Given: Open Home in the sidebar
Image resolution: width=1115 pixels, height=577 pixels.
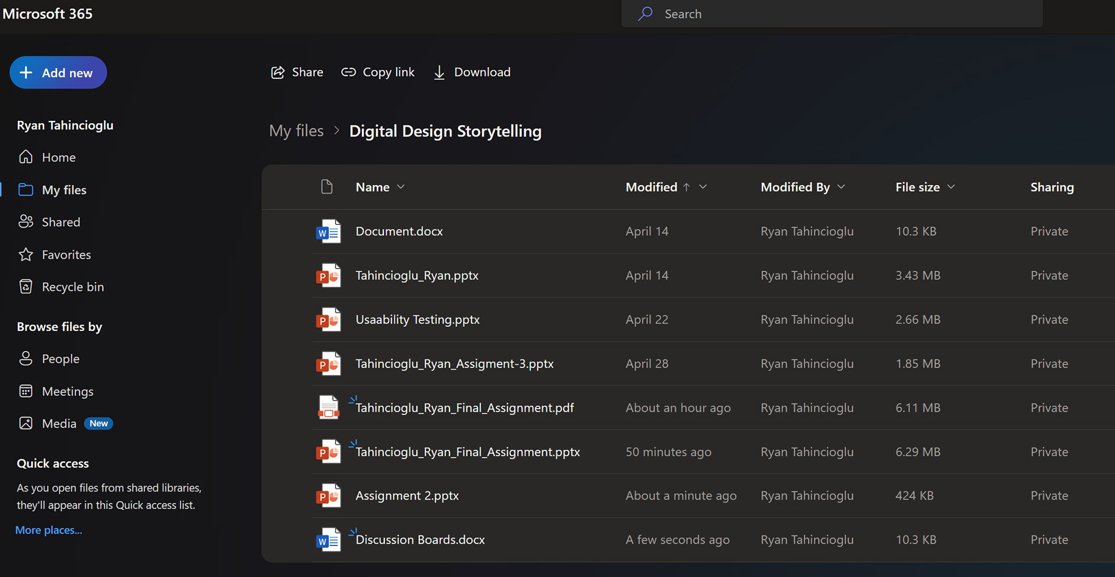Looking at the screenshot, I should click(59, 157).
